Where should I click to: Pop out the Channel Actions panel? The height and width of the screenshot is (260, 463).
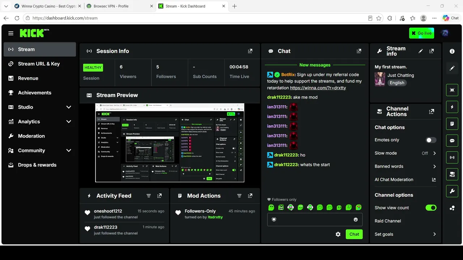[432, 112]
